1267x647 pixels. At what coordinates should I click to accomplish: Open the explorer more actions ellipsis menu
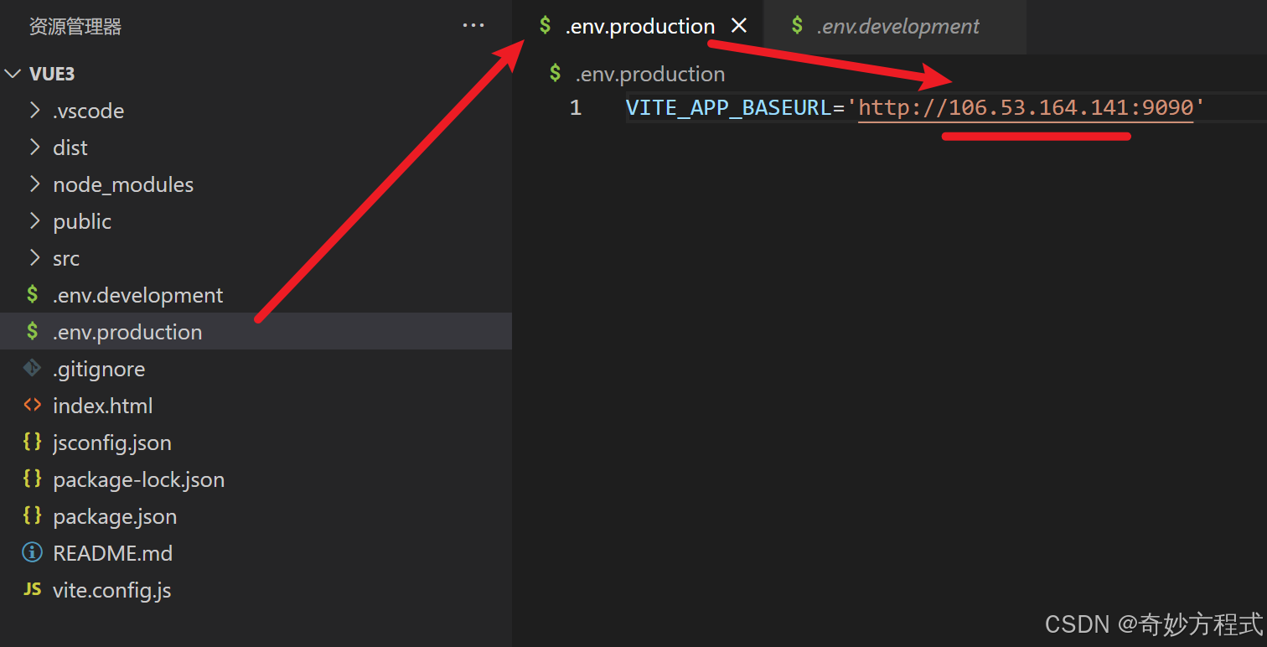(473, 26)
